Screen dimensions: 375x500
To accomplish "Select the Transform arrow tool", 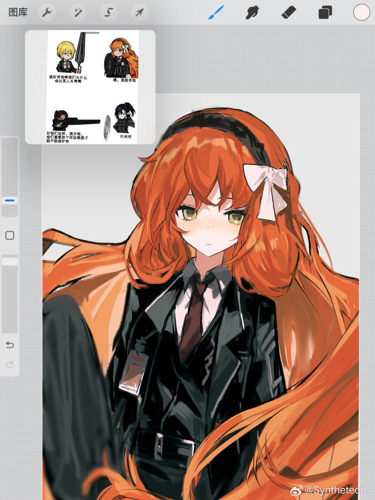I will point(139,12).
